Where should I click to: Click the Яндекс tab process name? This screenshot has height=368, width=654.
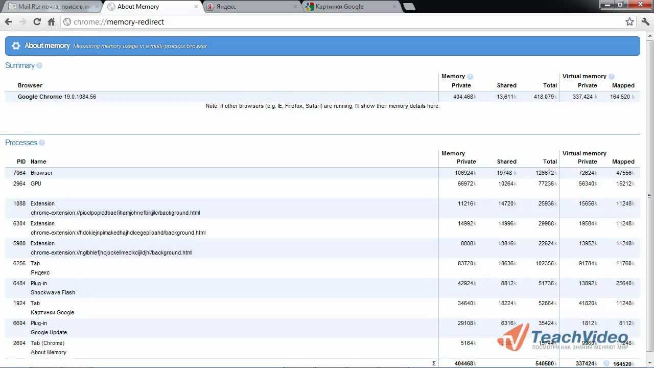[x=40, y=272]
